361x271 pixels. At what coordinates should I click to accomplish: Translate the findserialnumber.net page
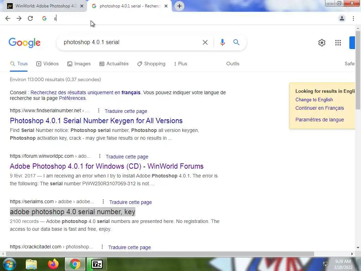coord(126,111)
